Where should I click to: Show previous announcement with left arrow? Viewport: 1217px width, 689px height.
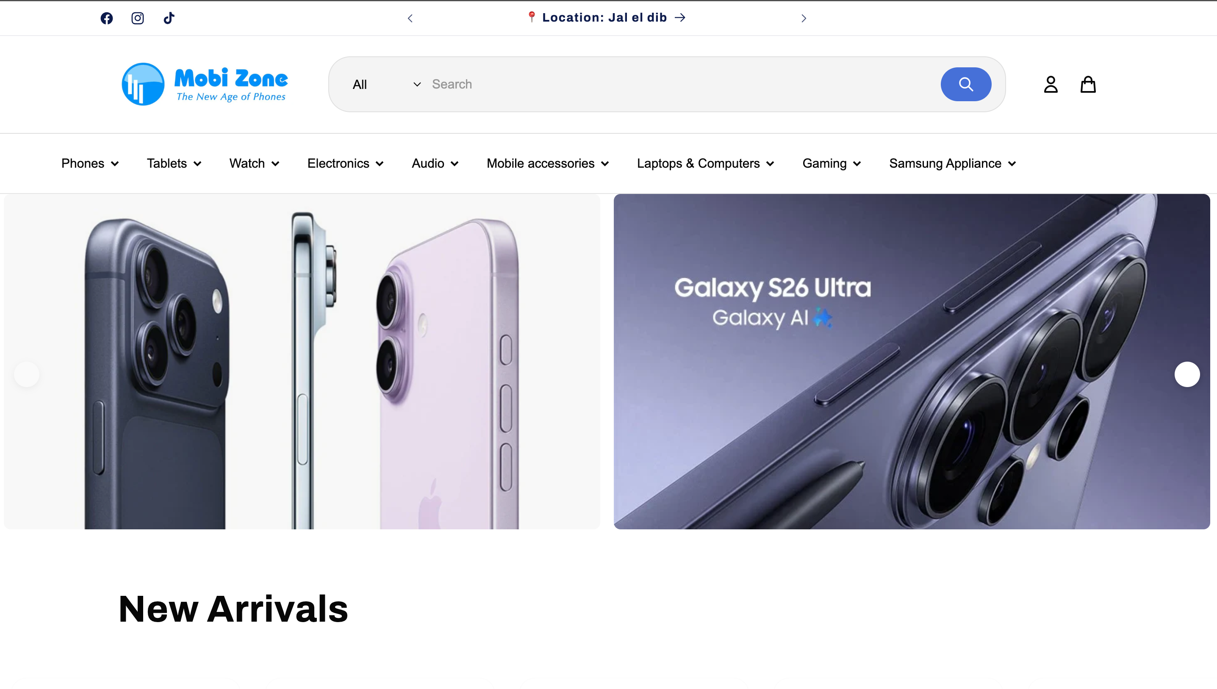(x=410, y=18)
